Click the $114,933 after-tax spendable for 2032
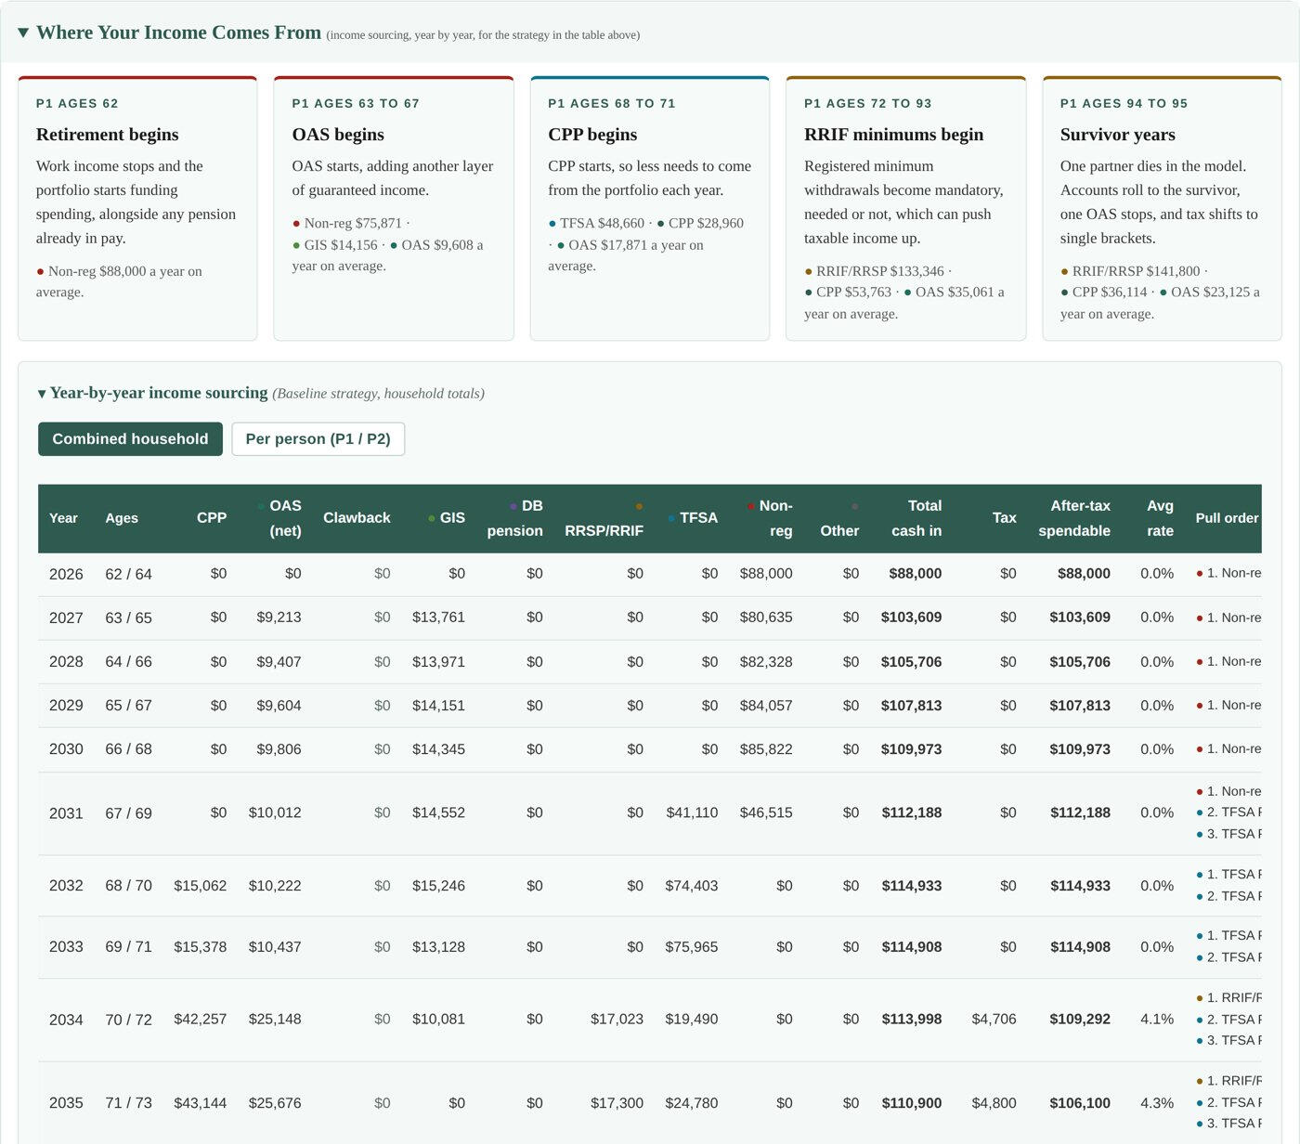Screen dimensions: 1300x1144 tap(1080, 886)
